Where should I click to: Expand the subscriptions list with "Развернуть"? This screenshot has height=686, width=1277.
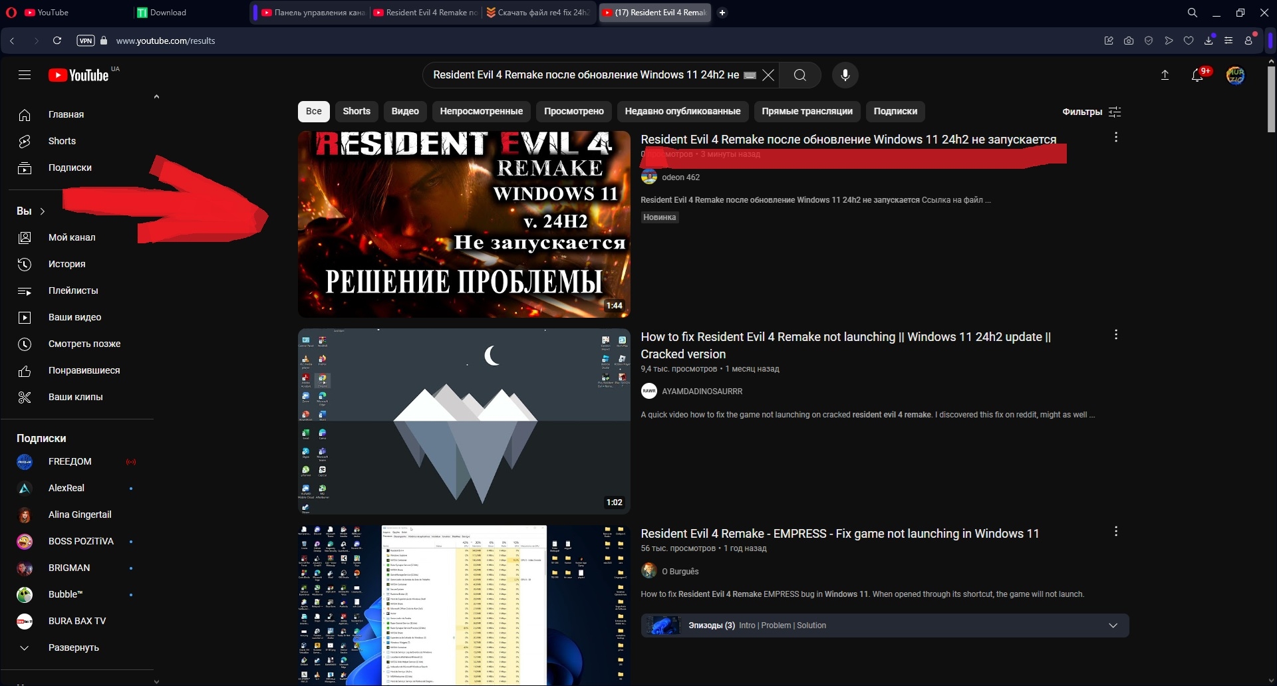[x=73, y=647]
